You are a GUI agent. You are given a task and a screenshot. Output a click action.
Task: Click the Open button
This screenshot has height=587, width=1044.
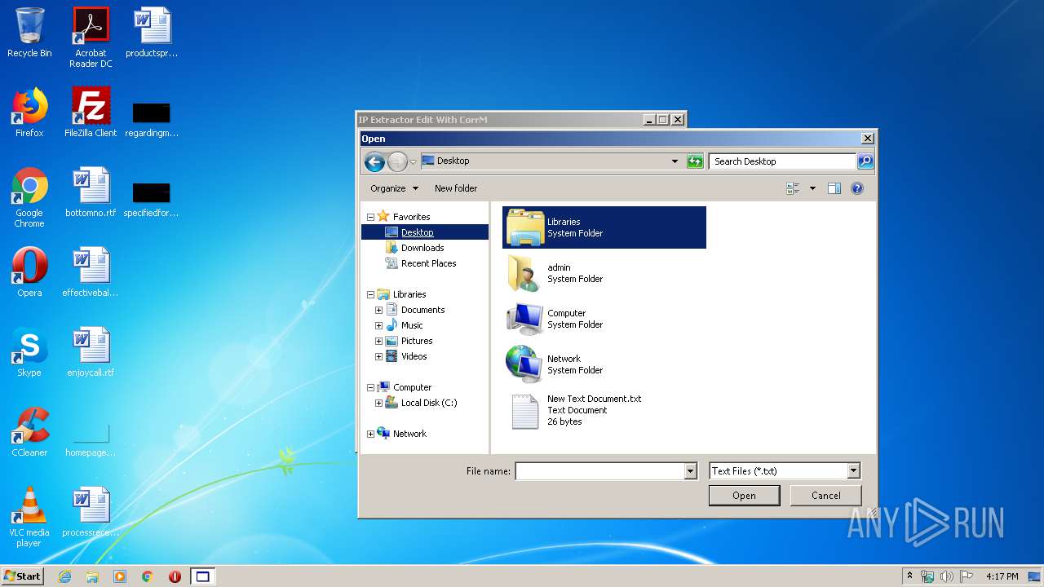(744, 496)
